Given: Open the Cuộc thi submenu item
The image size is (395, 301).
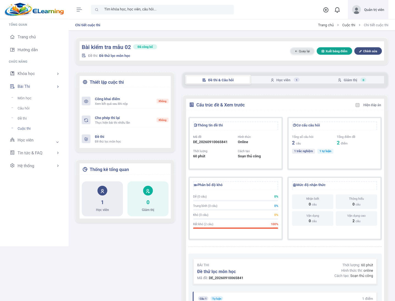Looking at the screenshot, I should 24,129.
